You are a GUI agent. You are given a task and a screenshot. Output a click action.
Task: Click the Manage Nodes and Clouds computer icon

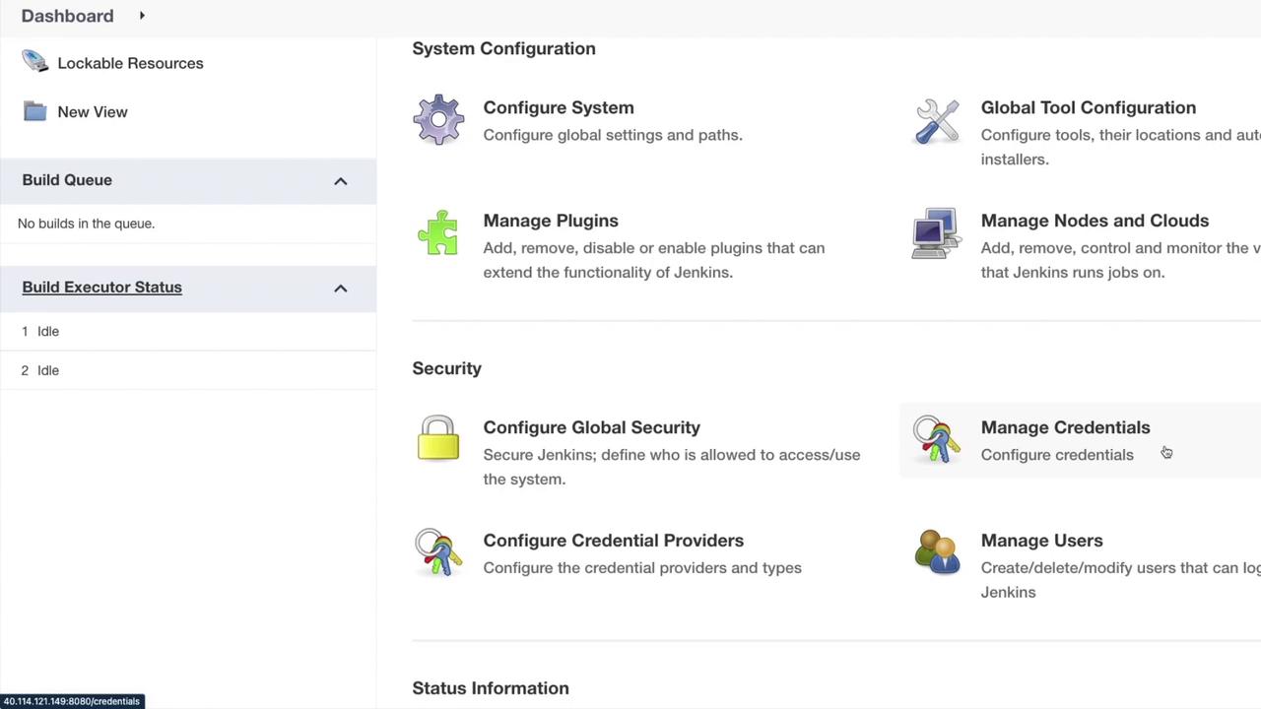point(936,233)
